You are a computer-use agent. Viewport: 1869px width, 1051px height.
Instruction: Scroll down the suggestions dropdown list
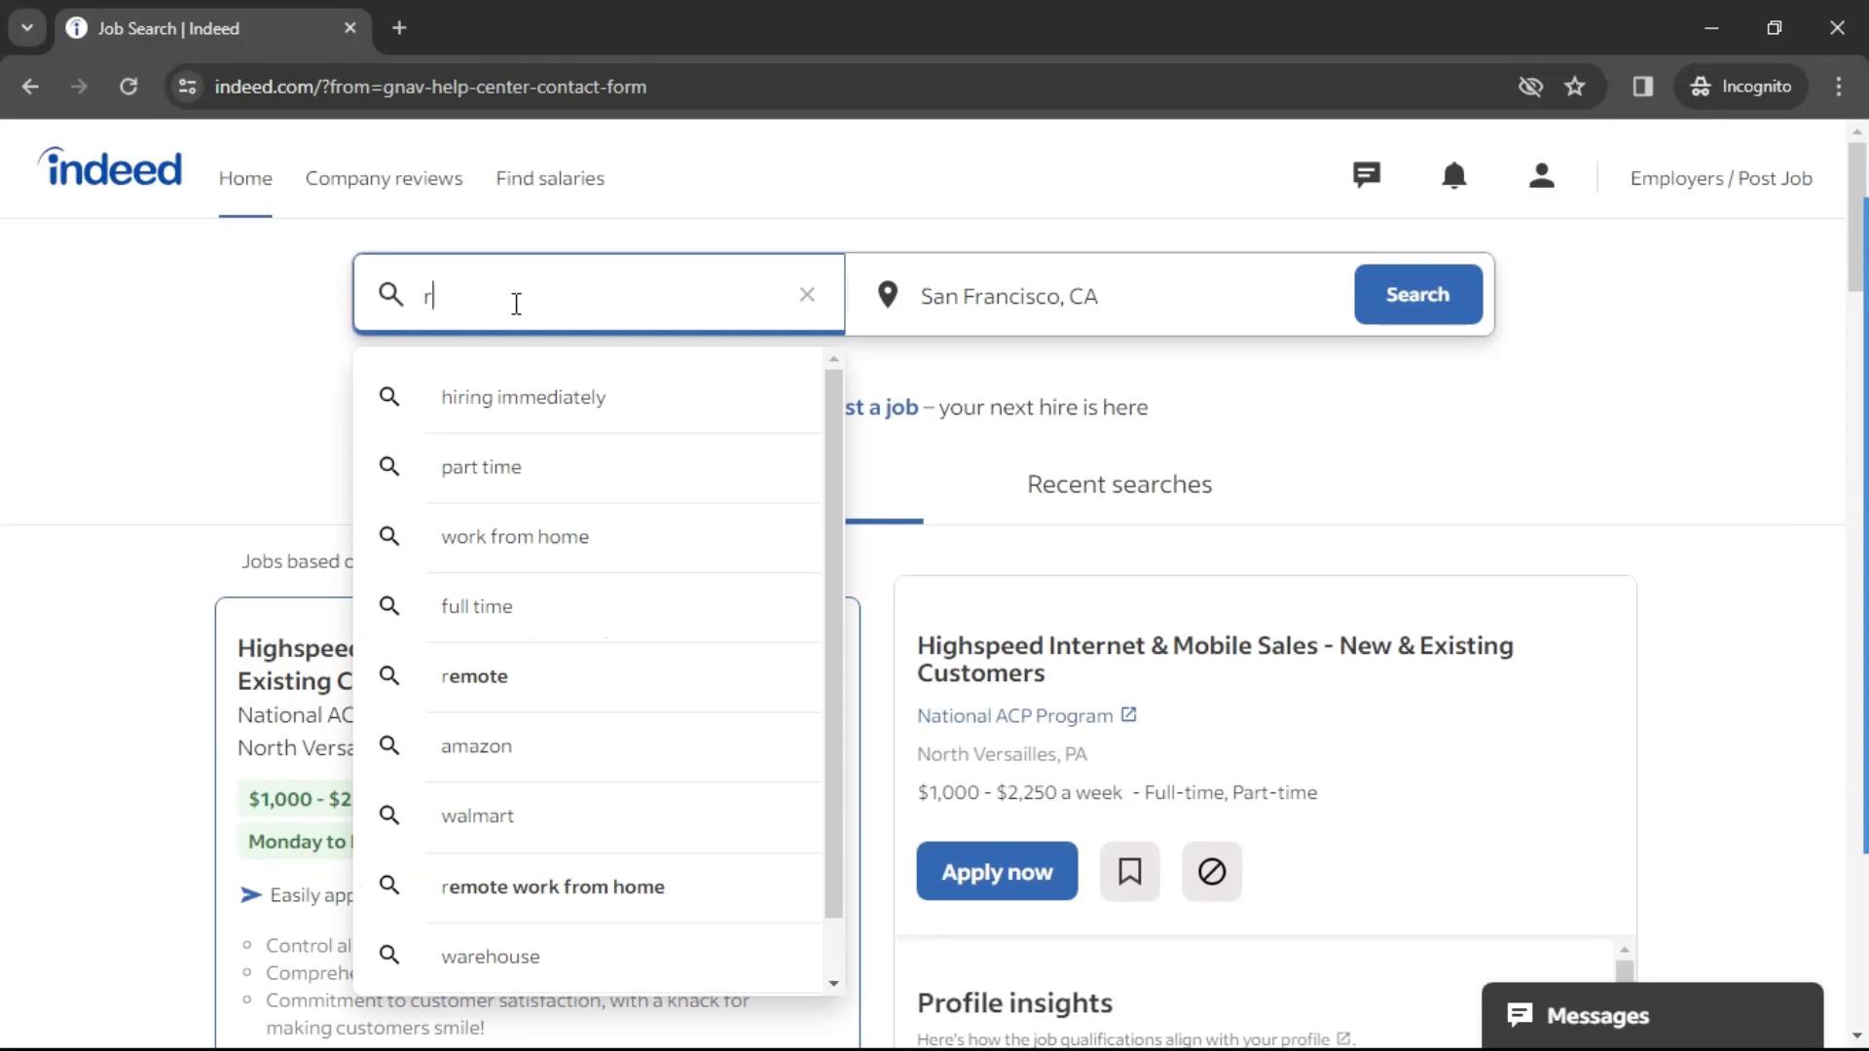(834, 982)
